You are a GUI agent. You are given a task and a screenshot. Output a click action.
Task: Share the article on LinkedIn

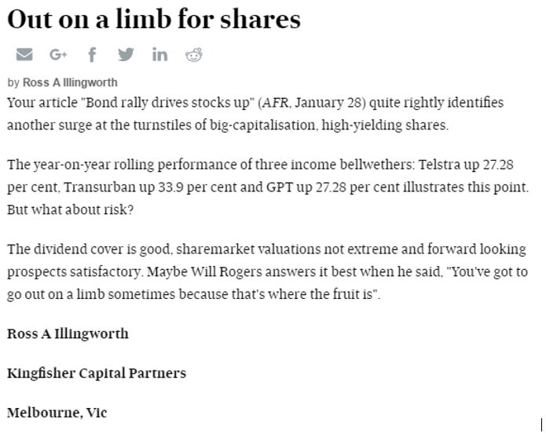click(159, 55)
